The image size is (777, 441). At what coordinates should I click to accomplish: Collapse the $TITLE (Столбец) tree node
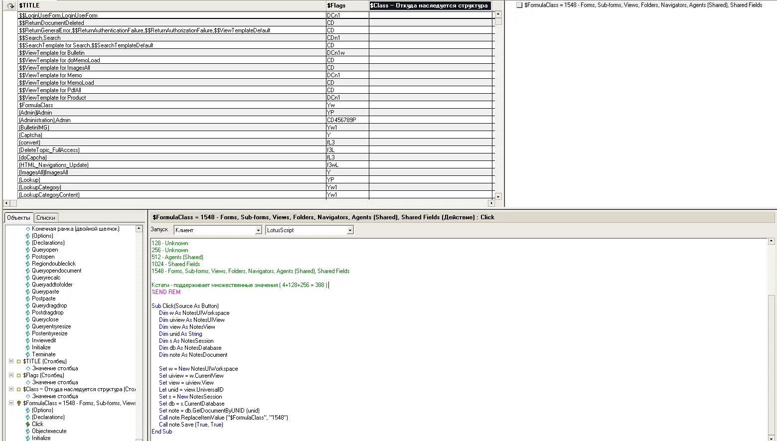(x=11, y=361)
